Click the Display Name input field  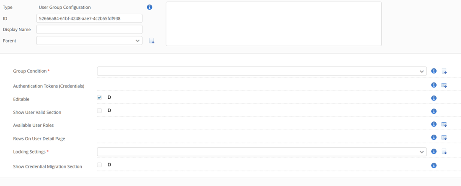pyautogui.click(x=89, y=30)
